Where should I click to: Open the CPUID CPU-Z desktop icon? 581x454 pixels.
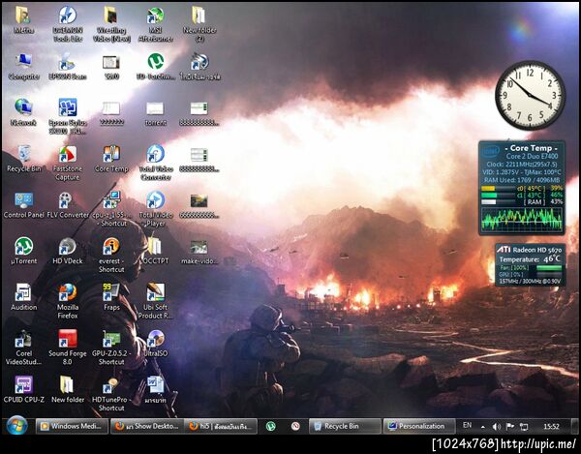[23, 389]
